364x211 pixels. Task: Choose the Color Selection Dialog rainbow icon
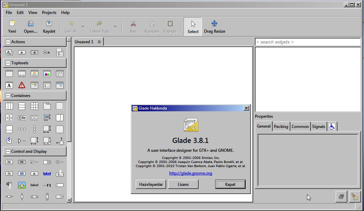[47, 74]
